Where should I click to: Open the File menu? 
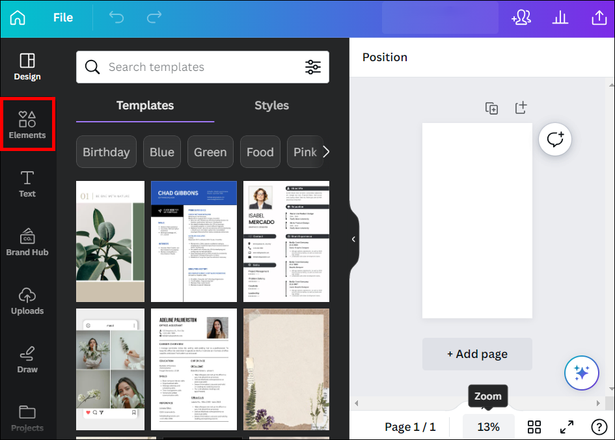(x=63, y=18)
